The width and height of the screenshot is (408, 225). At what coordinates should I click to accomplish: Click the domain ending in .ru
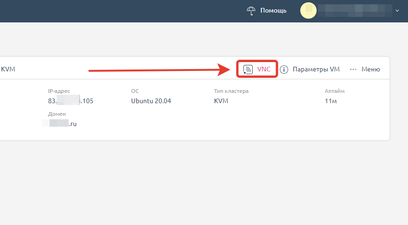click(60, 124)
